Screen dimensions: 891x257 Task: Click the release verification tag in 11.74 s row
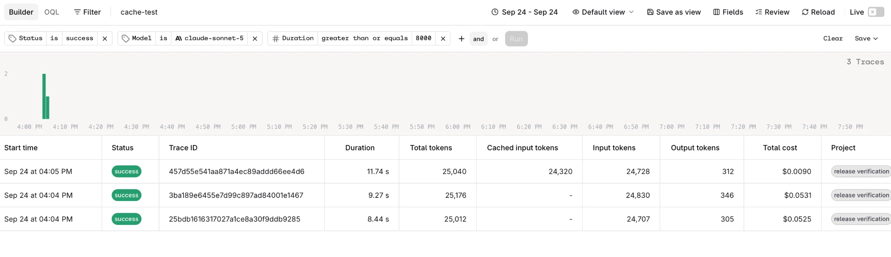click(x=861, y=172)
